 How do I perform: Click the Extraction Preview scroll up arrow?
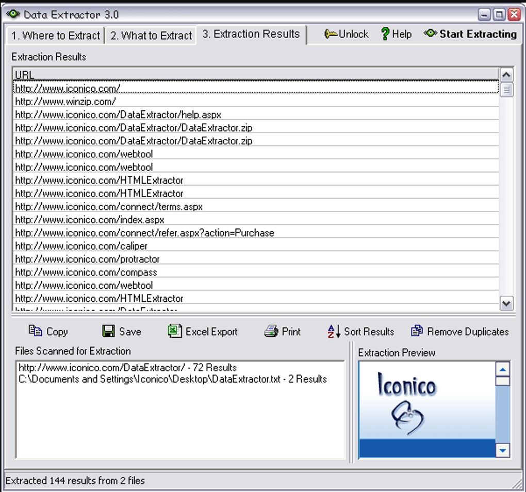502,370
